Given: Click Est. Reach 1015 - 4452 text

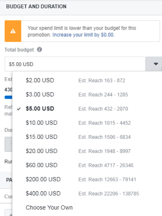Looking at the screenshot, I should pos(105,123).
